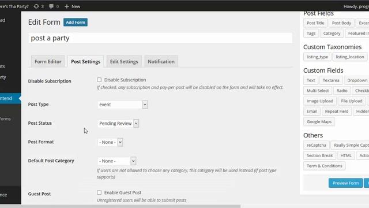
Task: Switch to the Edit Settings tab
Action: coord(124,62)
